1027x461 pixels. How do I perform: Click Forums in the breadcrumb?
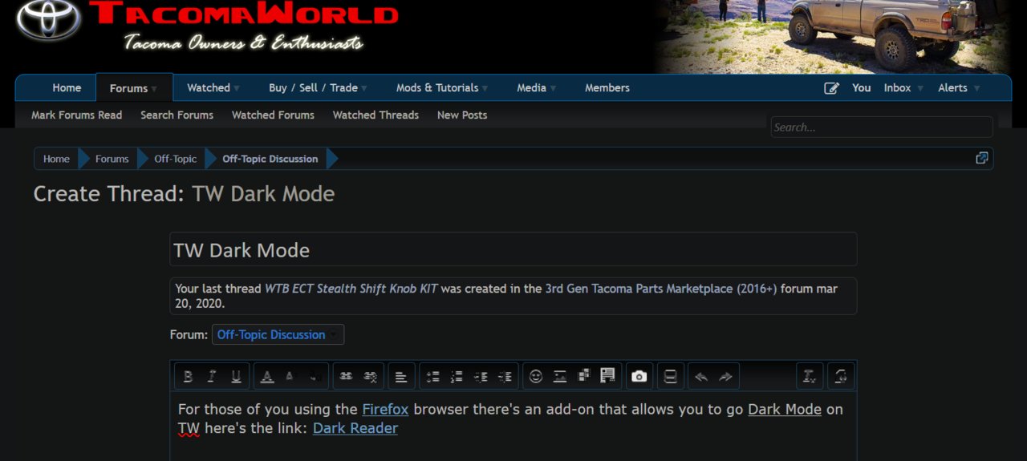click(x=112, y=159)
